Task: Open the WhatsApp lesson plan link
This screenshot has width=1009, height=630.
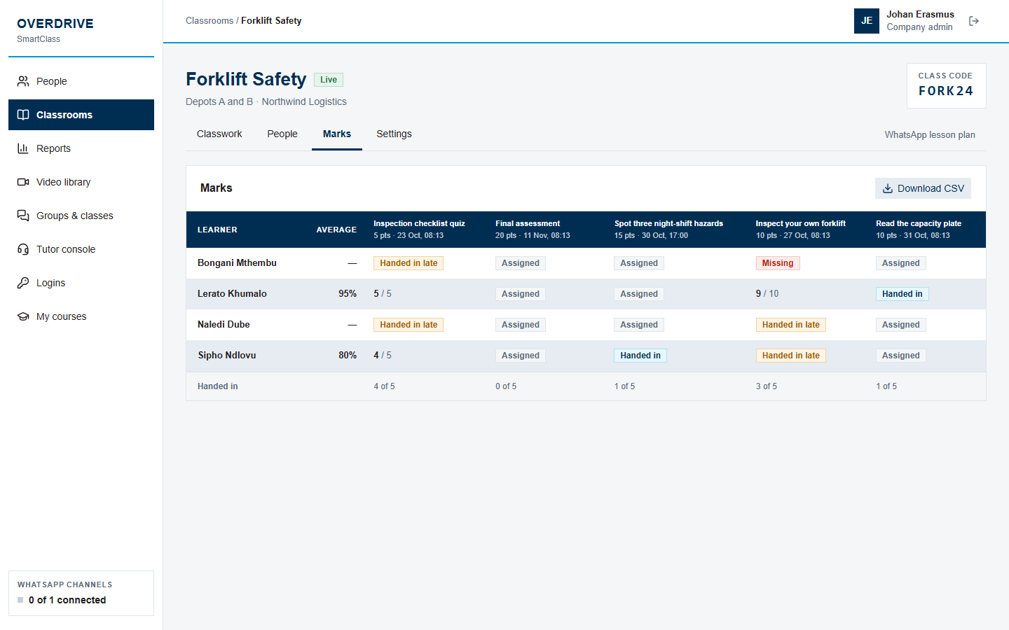Action: (930, 134)
